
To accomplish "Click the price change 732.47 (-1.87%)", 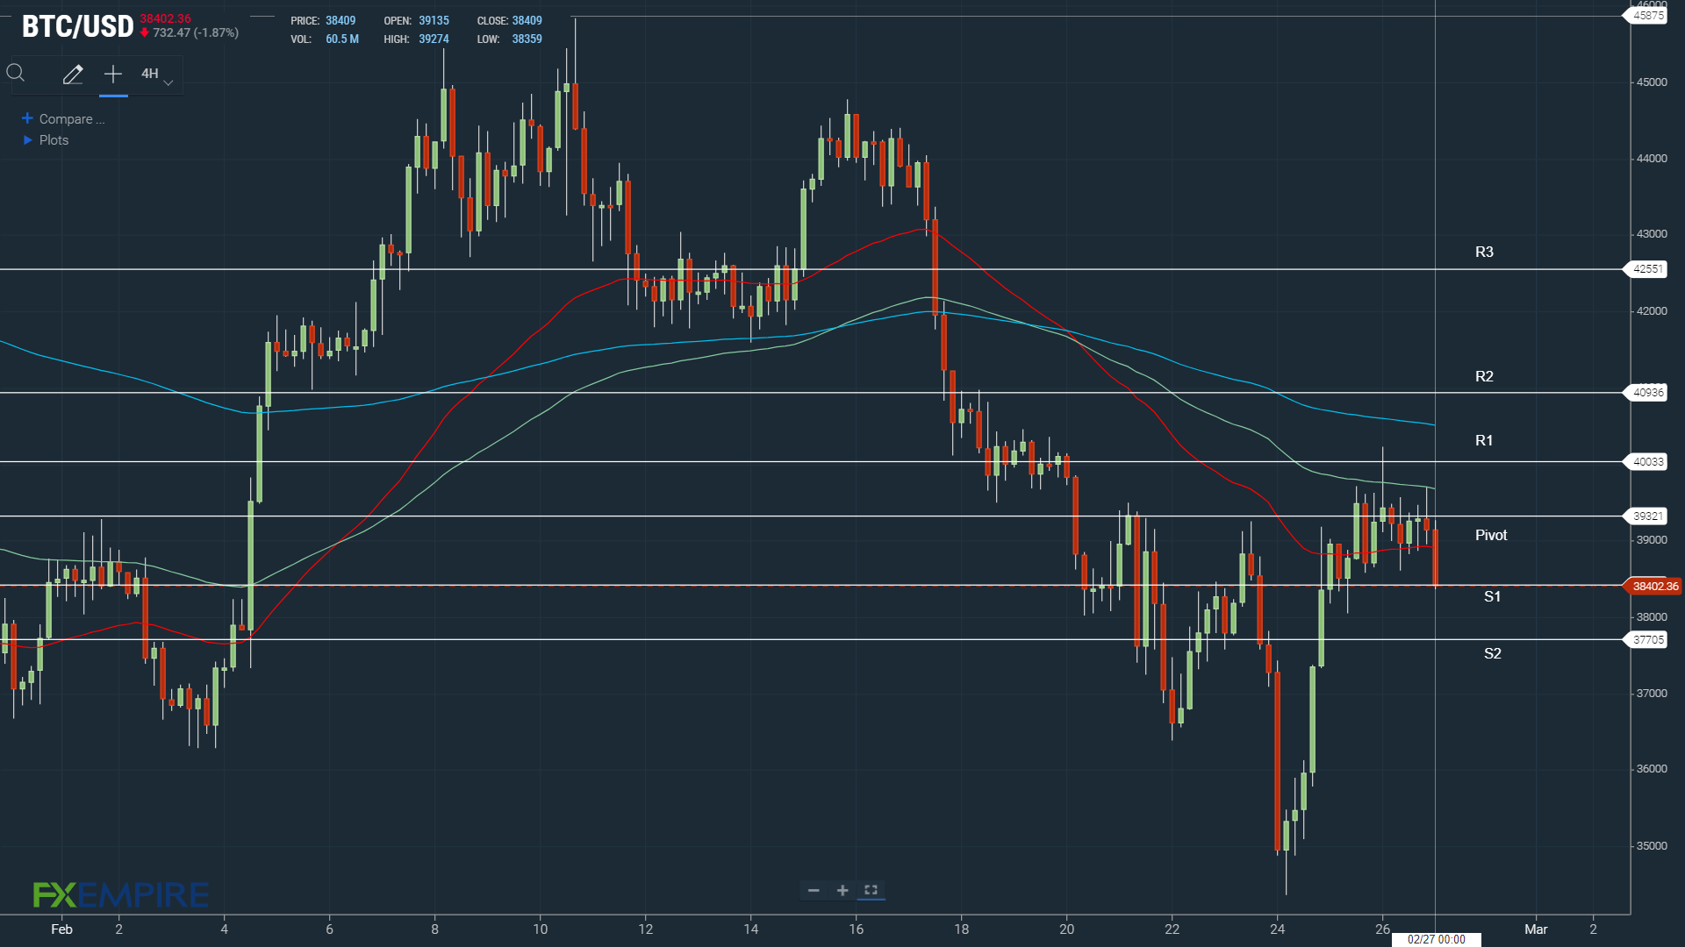I will (195, 33).
